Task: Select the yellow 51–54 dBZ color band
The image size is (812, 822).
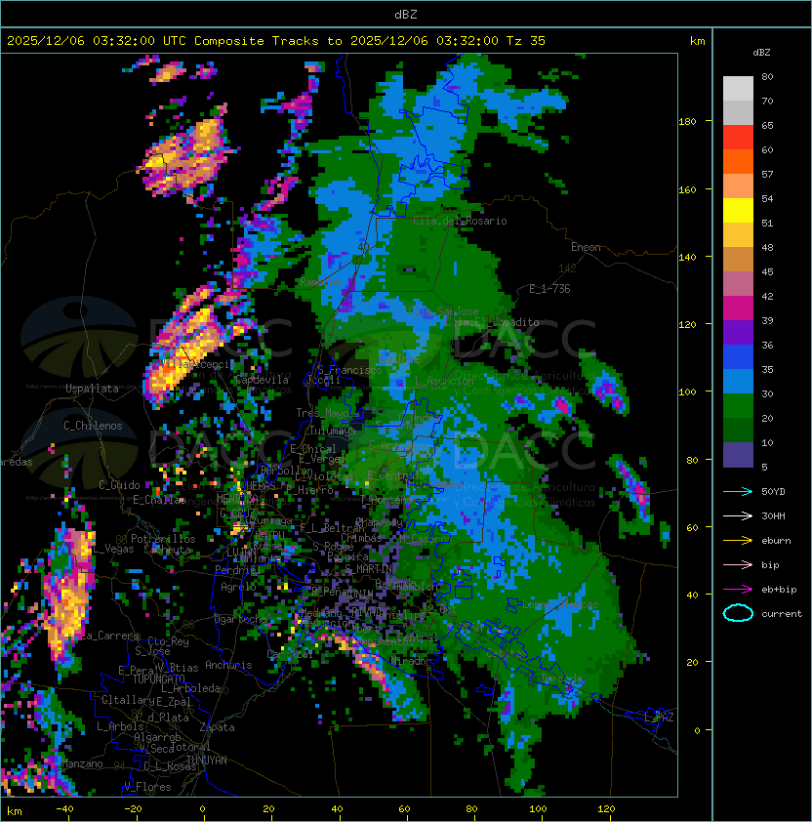Action: tap(738, 211)
